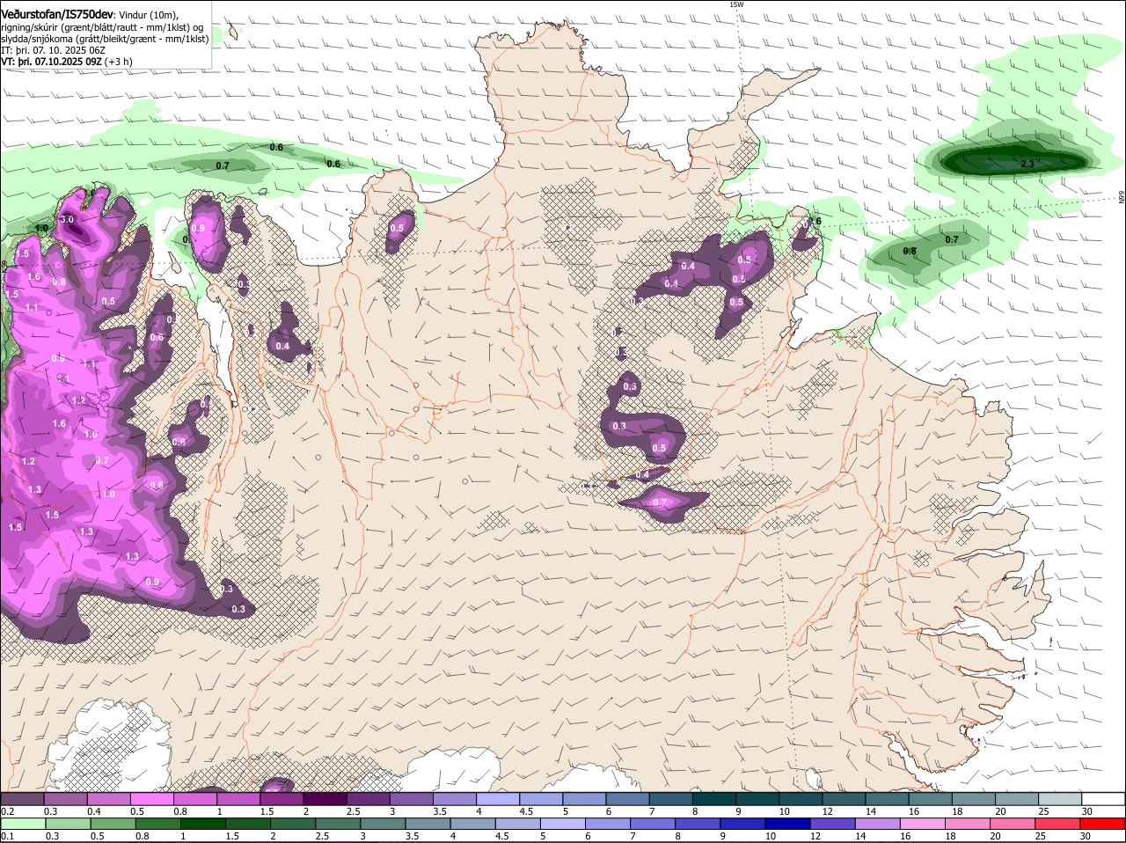Image resolution: width=1126 pixels, height=843 pixels.
Task: Pick the darkest purple swatch between 2 and 2.5 on the upper scale
Action: click(x=325, y=798)
